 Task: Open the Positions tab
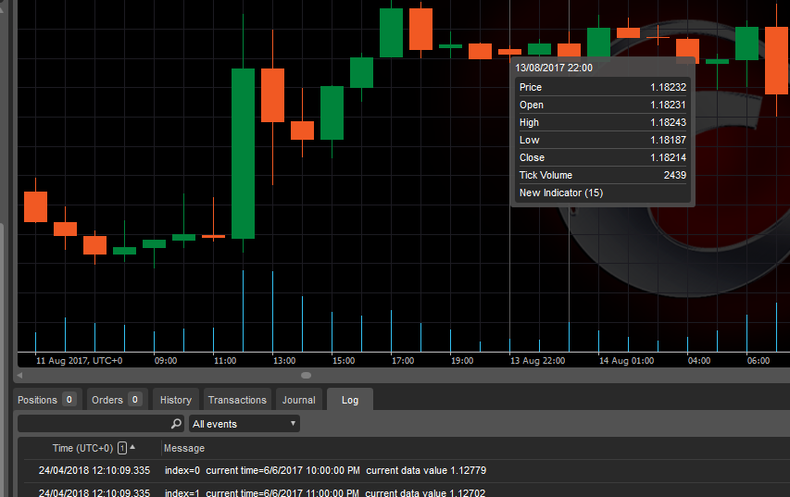pos(46,400)
